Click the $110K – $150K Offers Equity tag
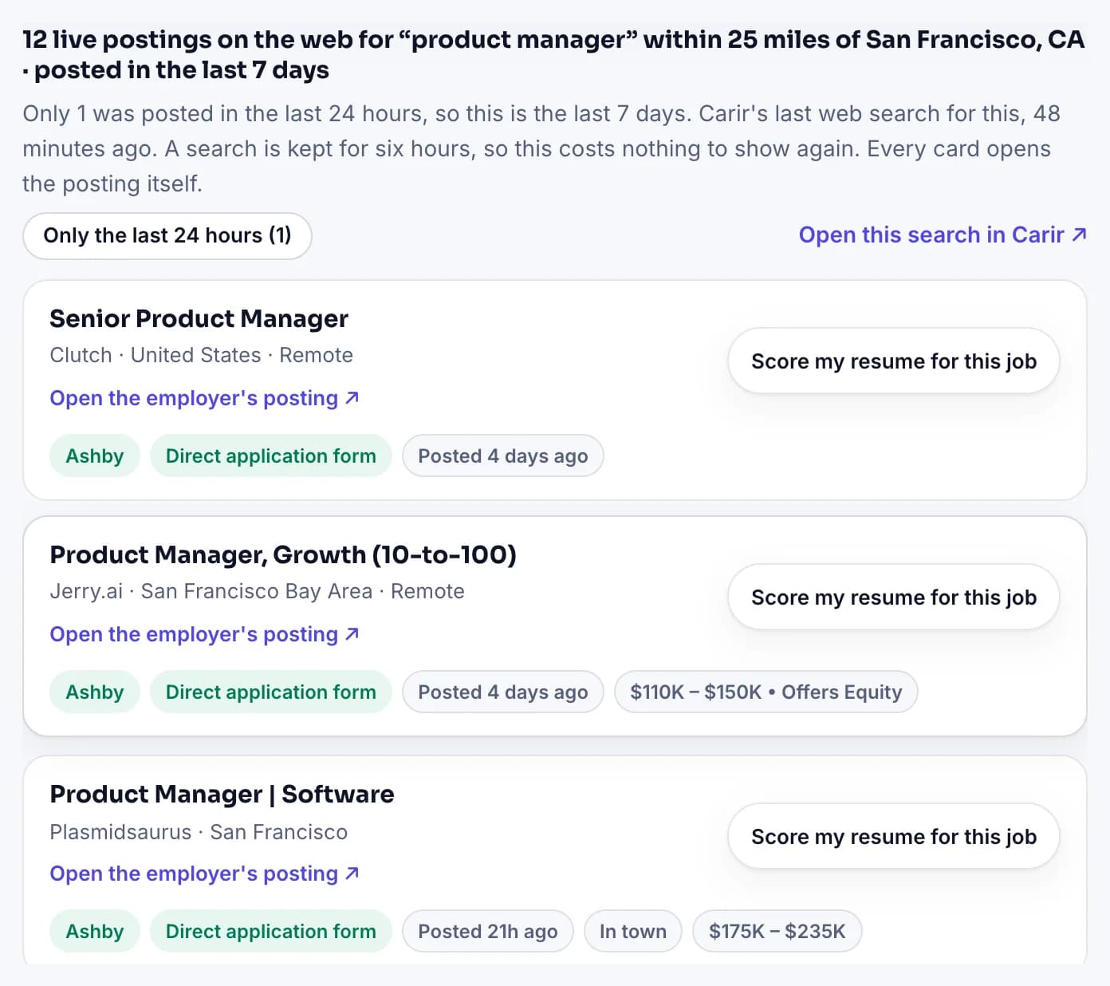The image size is (1110, 986). click(766, 692)
